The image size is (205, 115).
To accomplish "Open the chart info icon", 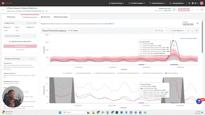I will [x=197, y=31].
